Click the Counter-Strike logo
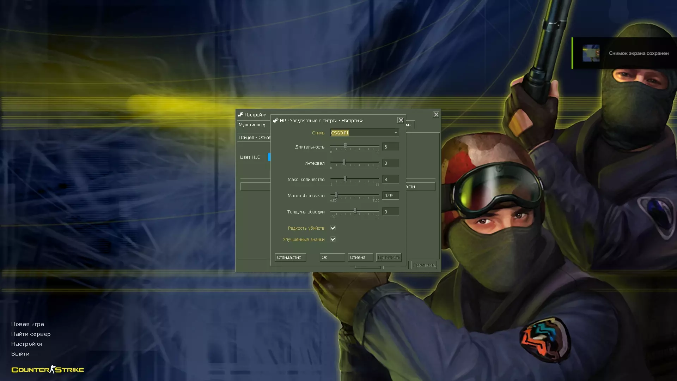This screenshot has width=677, height=381. pos(48,370)
